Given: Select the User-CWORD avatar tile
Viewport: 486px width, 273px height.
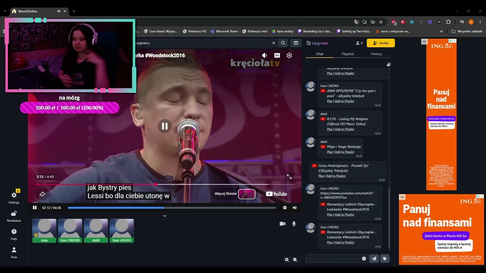Looking at the screenshot, I should click(x=70, y=231).
